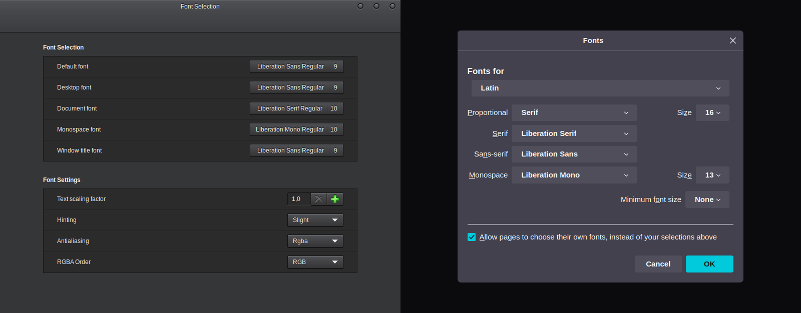801x313 pixels.
Task: Open the Latin language dropdown
Action: [600, 88]
